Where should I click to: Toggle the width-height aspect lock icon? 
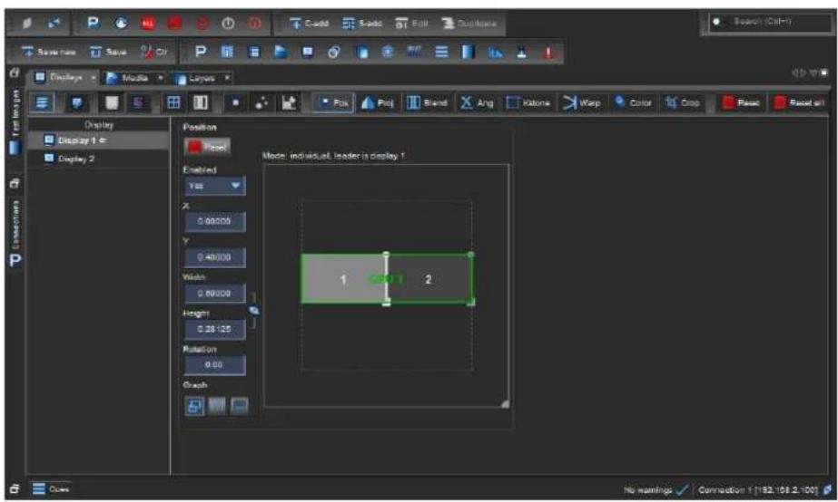pos(254,311)
